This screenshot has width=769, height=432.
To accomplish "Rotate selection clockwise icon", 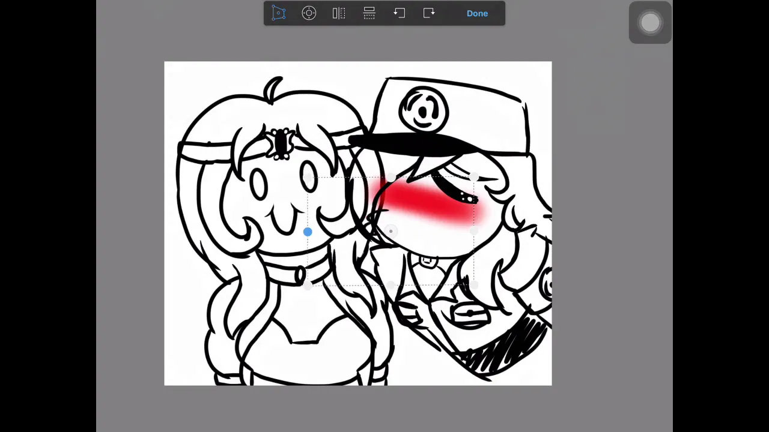I will [x=429, y=13].
